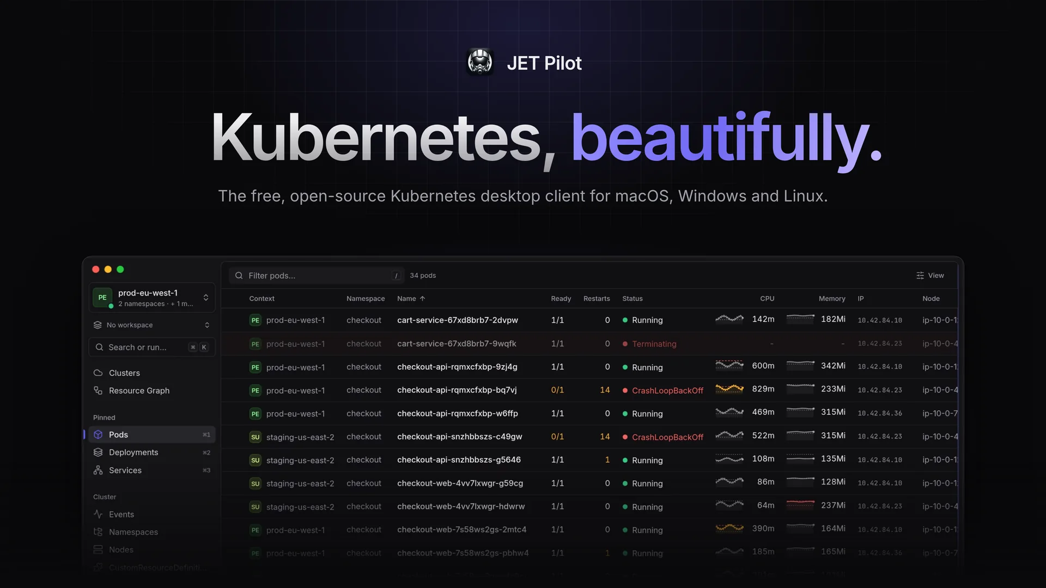Click the 0/1 ready value for checkout-api-snzhbbszs-c49gw
1046x588 pixels.
557,437
